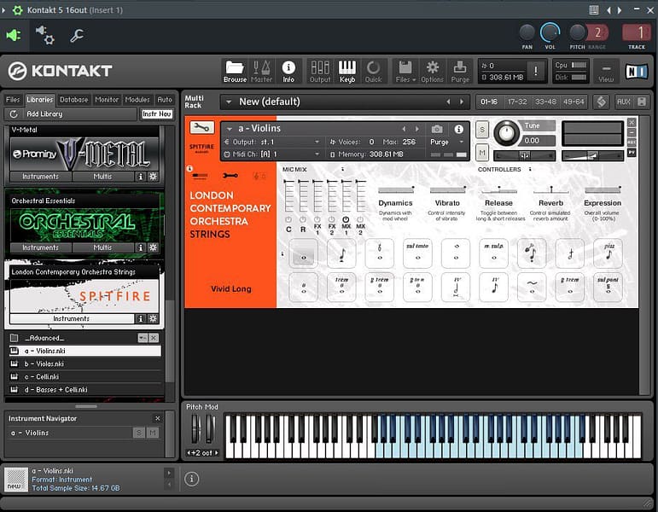
Task: Click the instrument wrench edit icon
Action: coord(202,128)
